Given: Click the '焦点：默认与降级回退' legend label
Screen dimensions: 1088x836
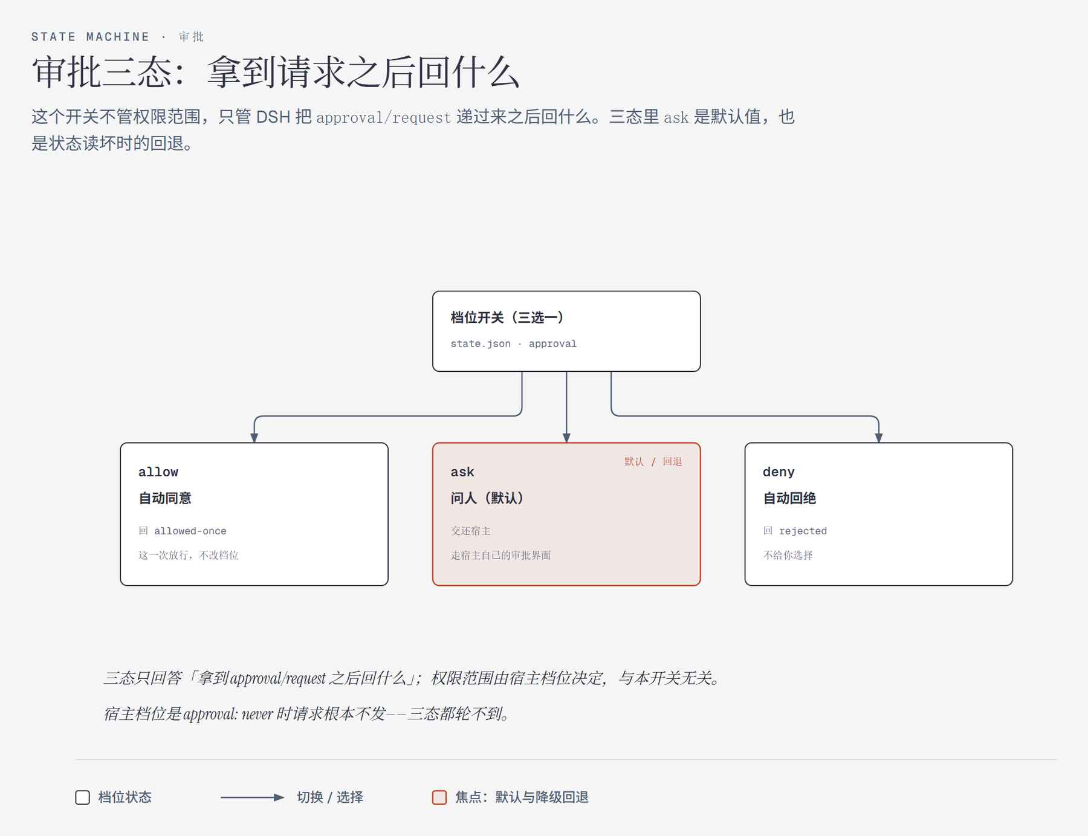Looking at the screenshot, I should (522, 797).
